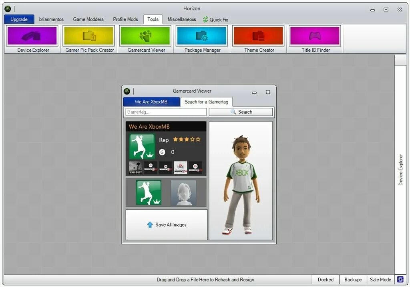Click the Quick Fix refresh icon
This screenshot has width=410, height=287.
pyautogui.click(x=205, y=19)
